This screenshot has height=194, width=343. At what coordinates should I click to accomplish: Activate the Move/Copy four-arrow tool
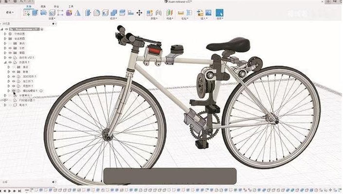click(139, 13)
